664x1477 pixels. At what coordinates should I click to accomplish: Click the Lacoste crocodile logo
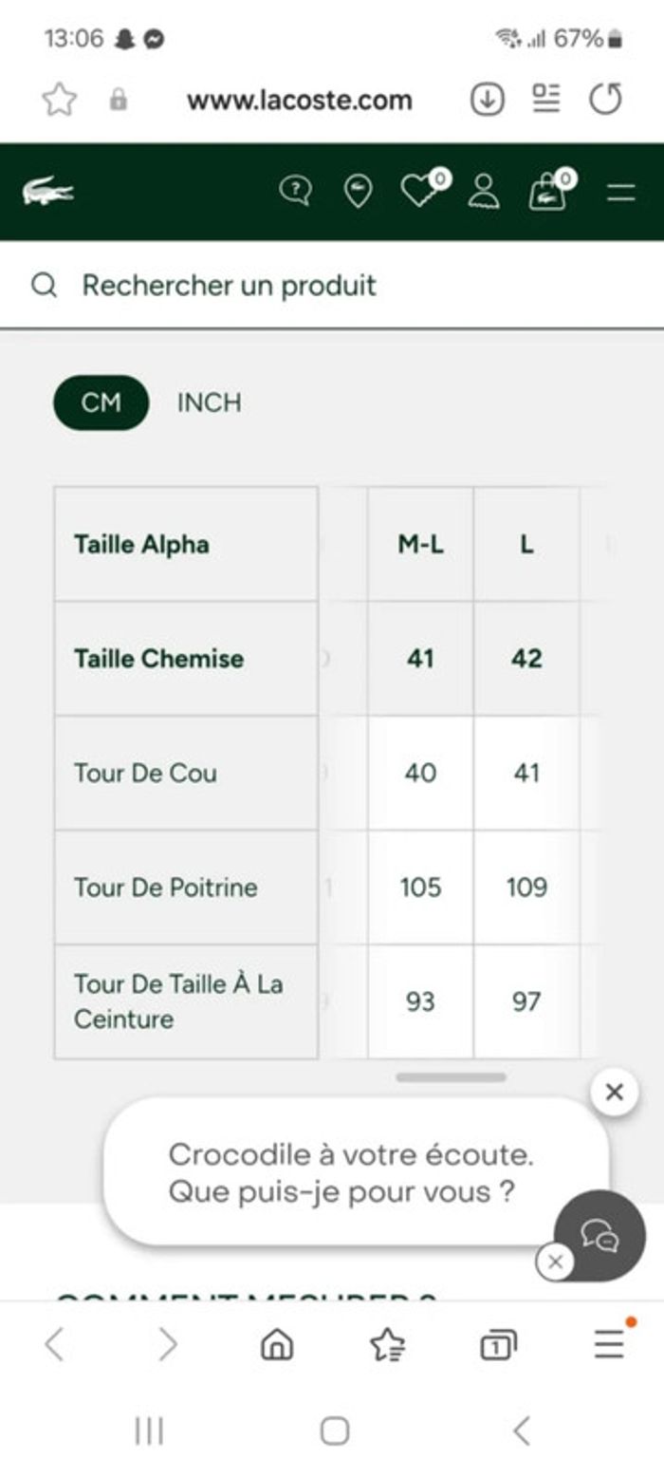47,192
